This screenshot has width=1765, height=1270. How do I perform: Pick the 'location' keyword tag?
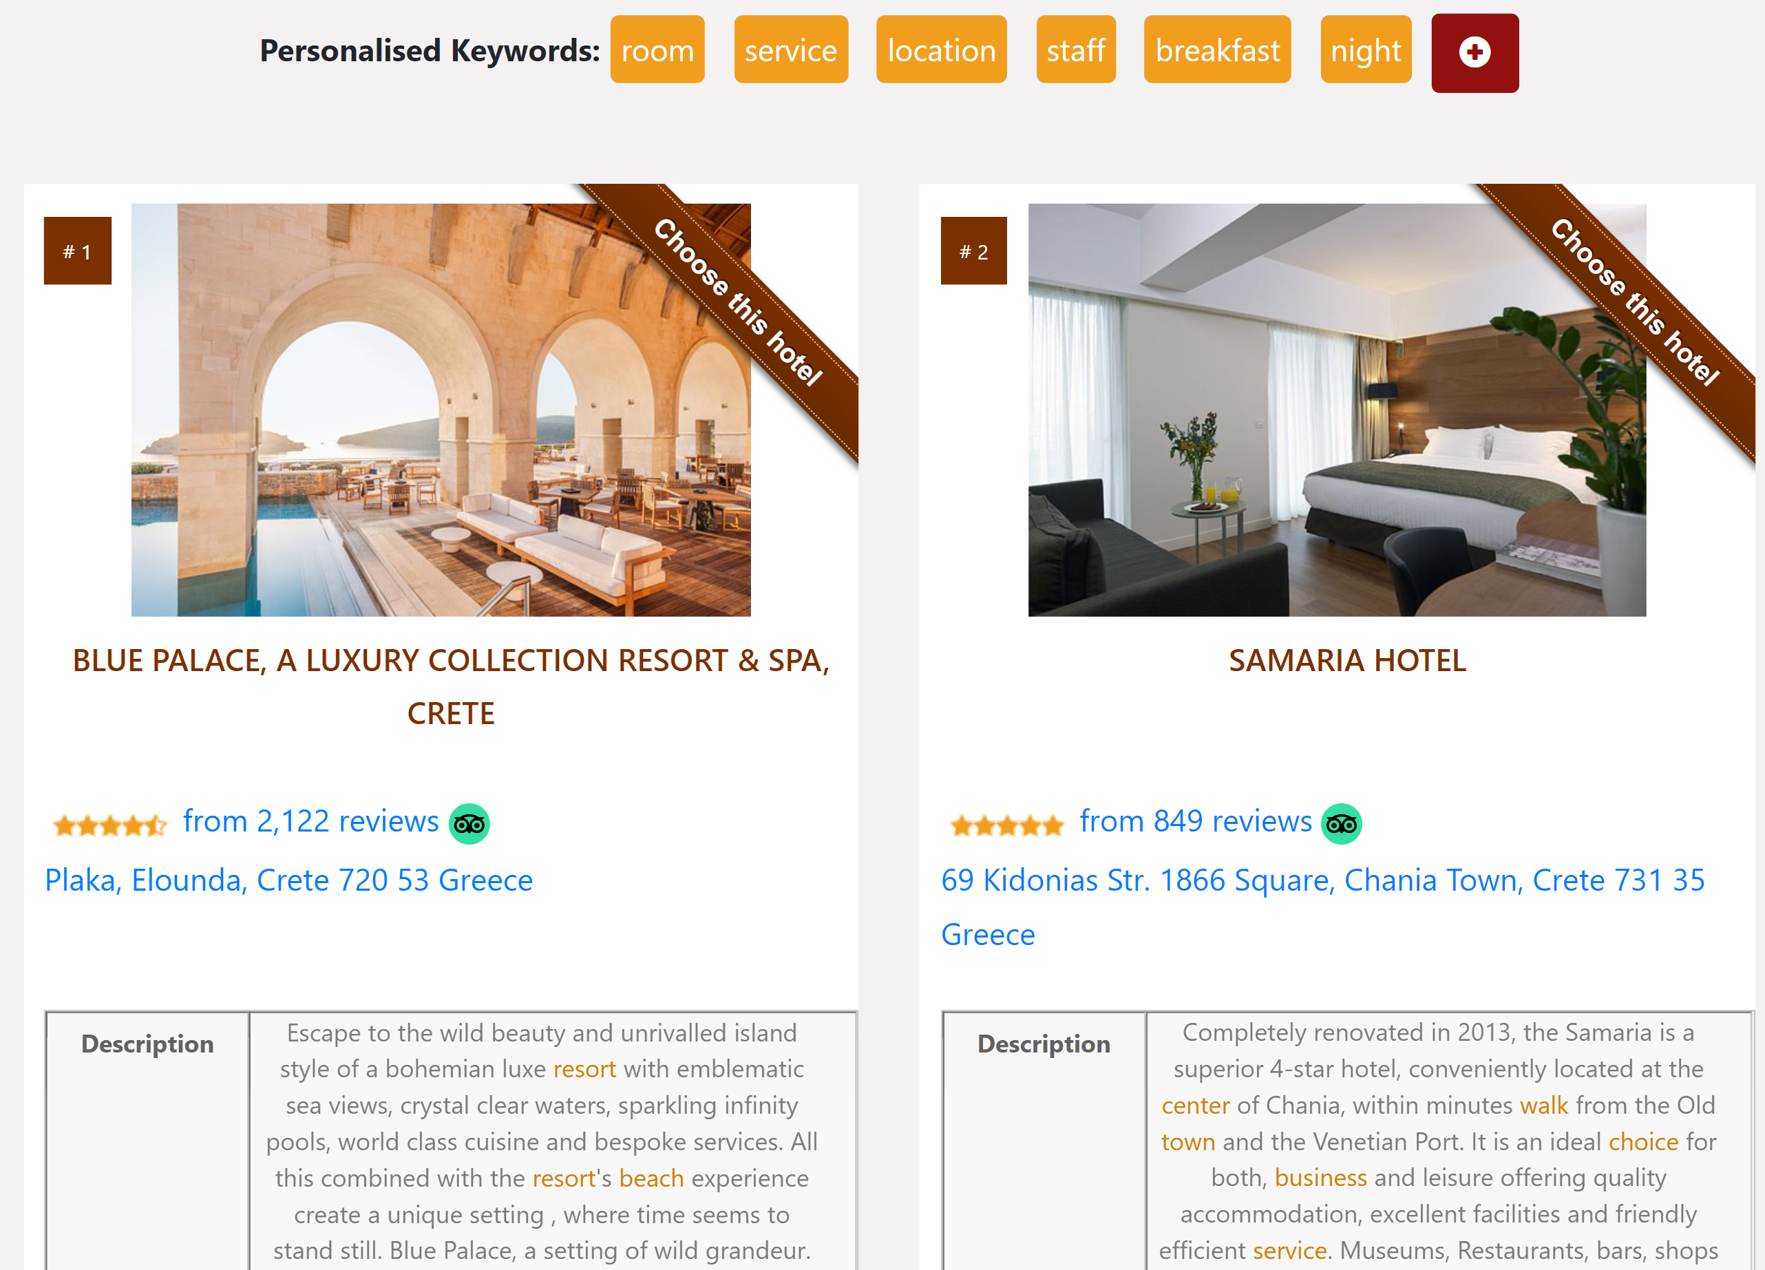[941, 49]
